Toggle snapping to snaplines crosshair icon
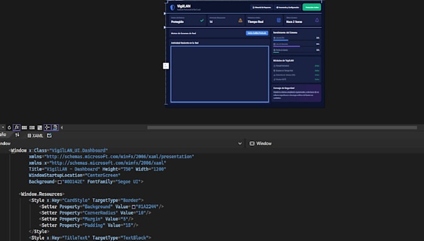The image size is (424, 241). [47, 127]
